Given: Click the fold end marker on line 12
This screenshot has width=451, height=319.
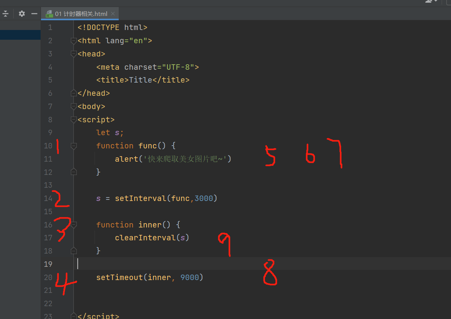Looking at the screenshot, I should 74,172.
